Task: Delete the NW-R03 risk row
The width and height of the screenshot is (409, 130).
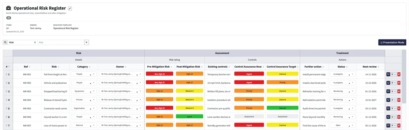Action: (399, 91)
